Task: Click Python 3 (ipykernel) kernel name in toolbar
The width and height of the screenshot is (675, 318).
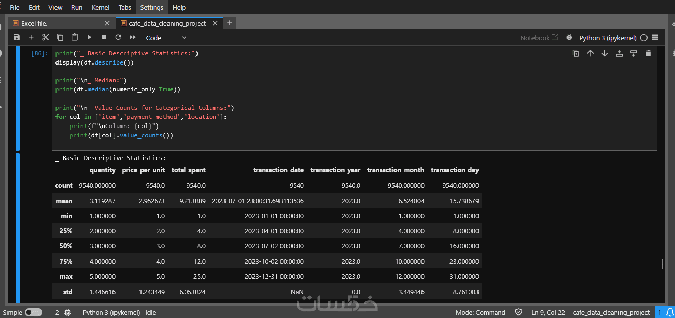Action: (608, 38)
